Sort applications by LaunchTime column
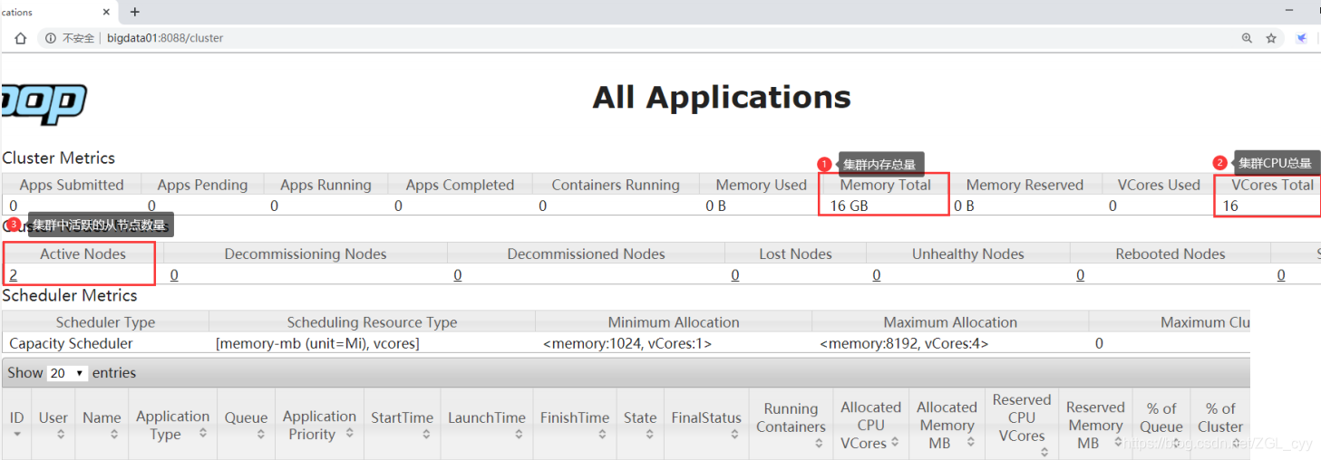The image size is (1321, 460). pos(487,425)
